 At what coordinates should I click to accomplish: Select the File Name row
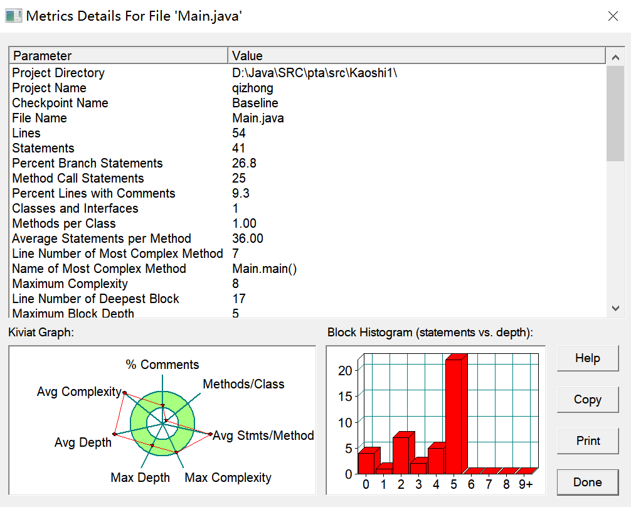click(307, 118)
